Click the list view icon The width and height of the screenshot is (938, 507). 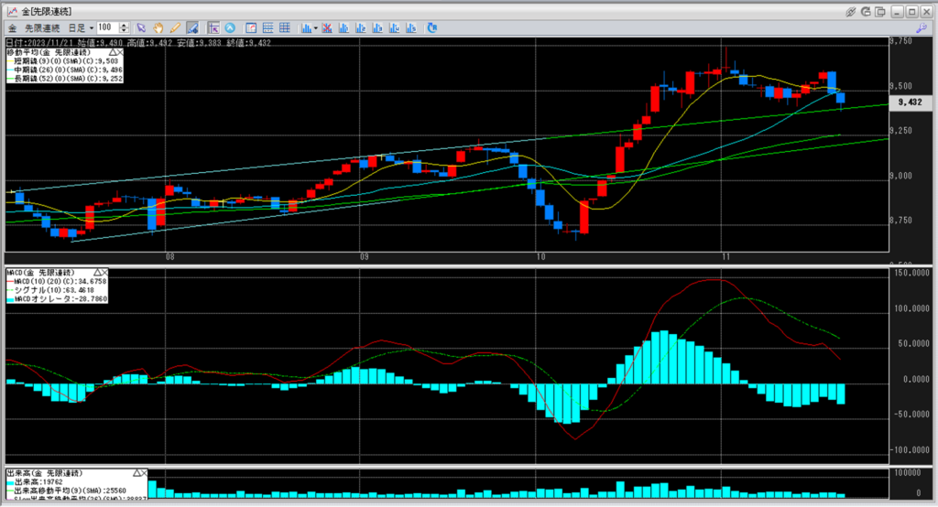click(268, 28)
